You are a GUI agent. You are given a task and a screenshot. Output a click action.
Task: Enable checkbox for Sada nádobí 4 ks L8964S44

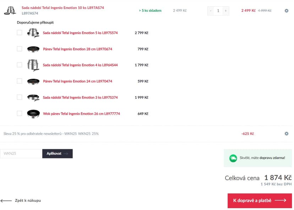(20, 65)
